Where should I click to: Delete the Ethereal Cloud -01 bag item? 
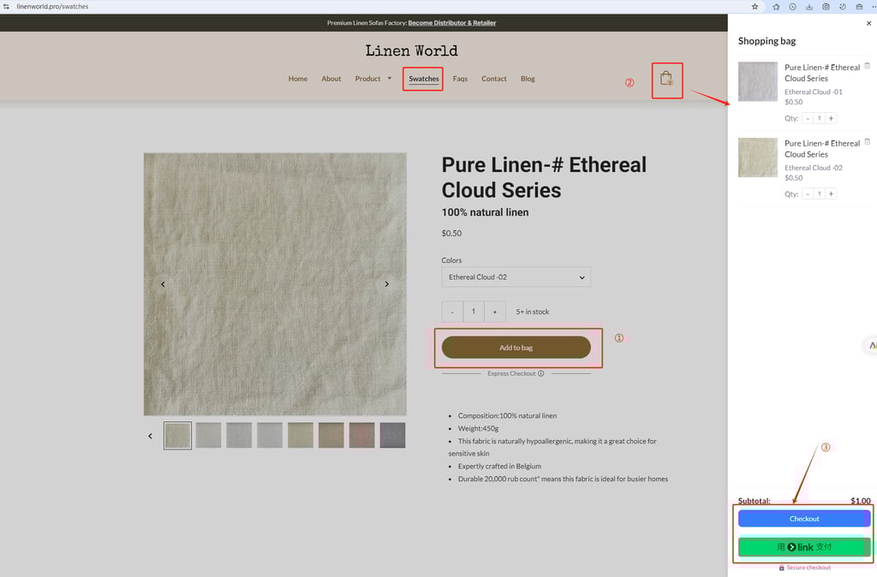(868, 66)
